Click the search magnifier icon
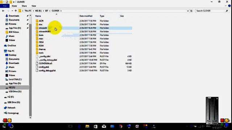This screenshot has width=232, height=130. (x=227, y=11)
